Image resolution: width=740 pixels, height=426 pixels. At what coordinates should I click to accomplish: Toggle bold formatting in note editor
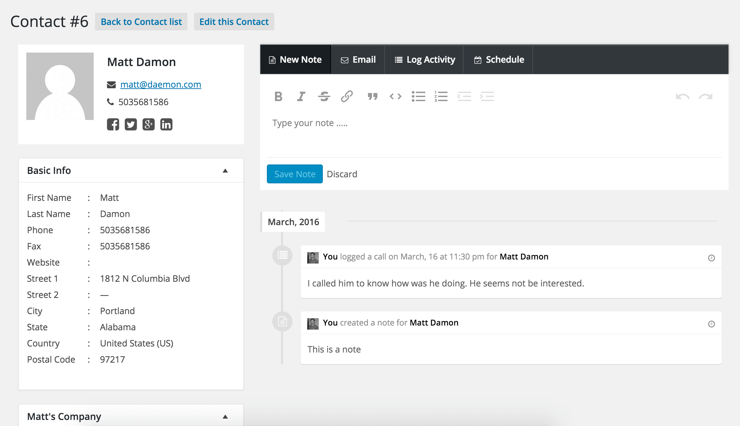278,97
